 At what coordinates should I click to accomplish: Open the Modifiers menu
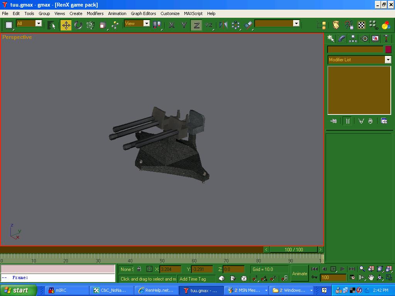pos(95,13)
